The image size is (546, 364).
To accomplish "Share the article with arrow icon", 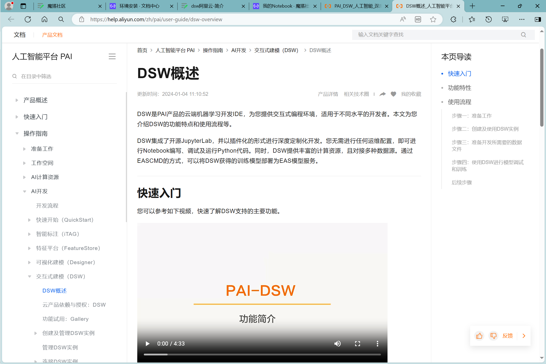I will click(383, 94).
